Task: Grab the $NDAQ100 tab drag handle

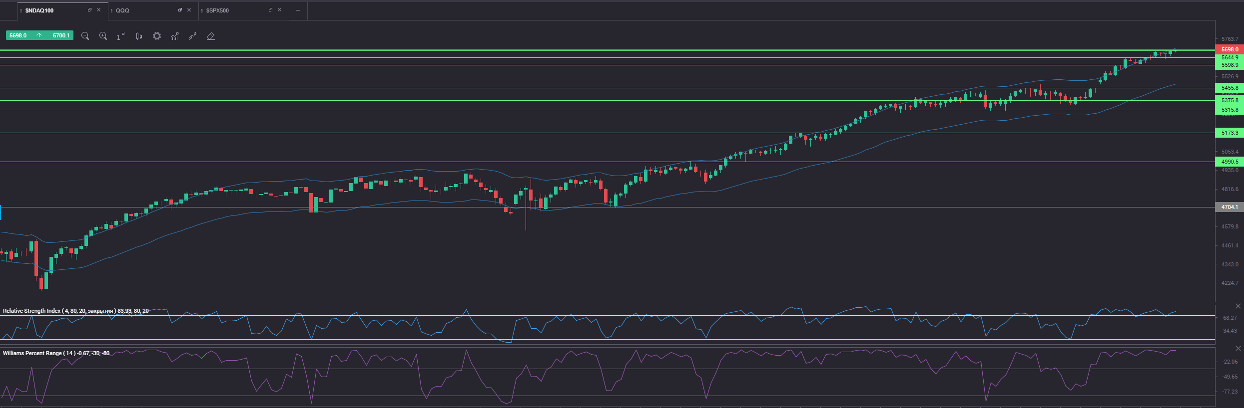Action: [21, 10]
